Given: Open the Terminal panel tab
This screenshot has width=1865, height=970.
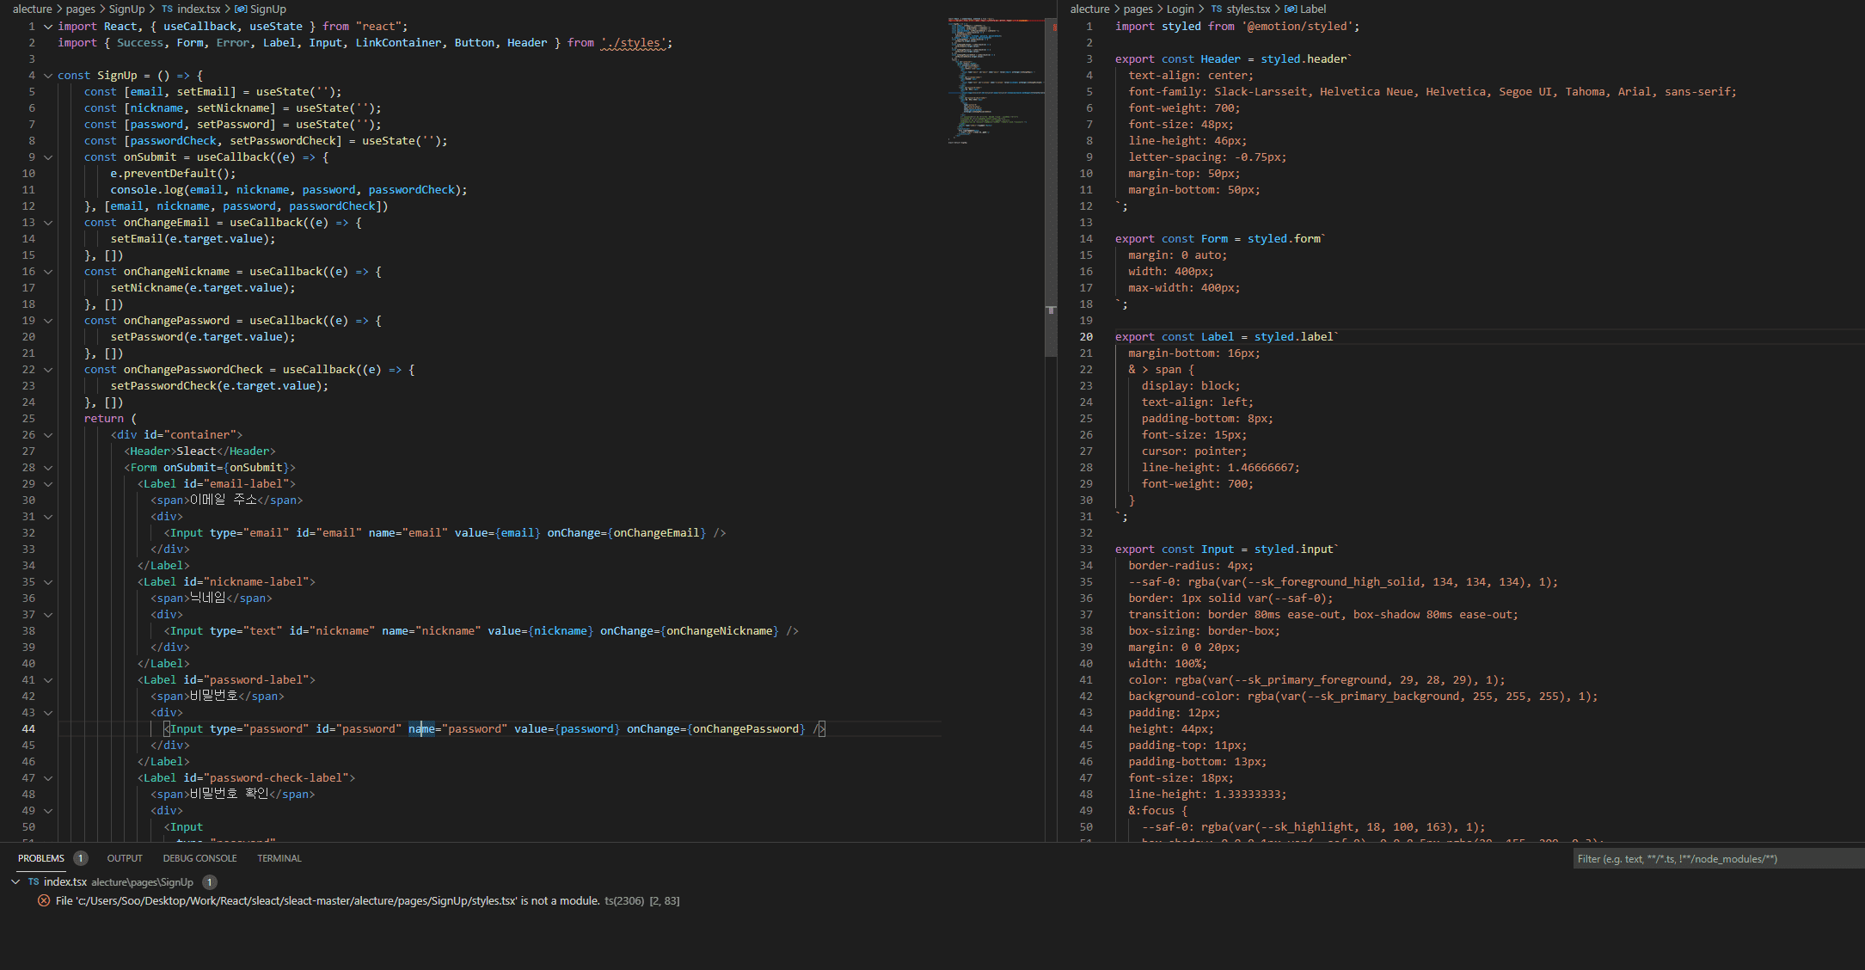Looking at the screenshot, I should pyautogui.click(x=279, y=858).
